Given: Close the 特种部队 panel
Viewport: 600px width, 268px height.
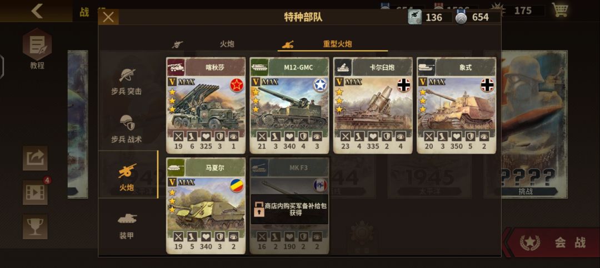Looking at the screenshot, I should click(108, 17).
